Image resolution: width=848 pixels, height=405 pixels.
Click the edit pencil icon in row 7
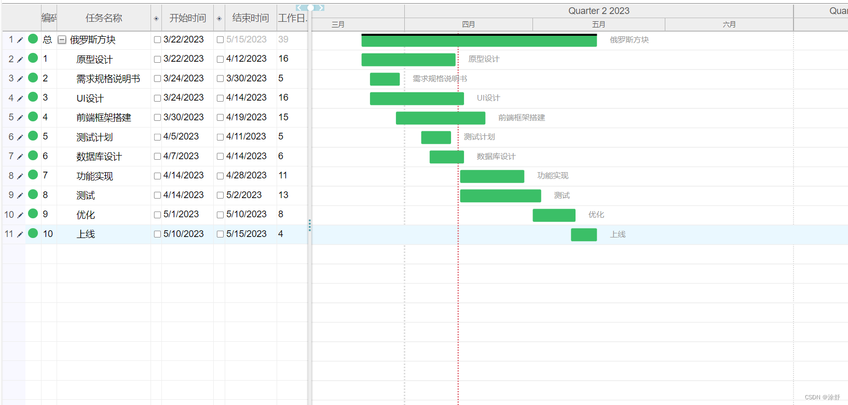pyautogui.click(x=20, y=157)
